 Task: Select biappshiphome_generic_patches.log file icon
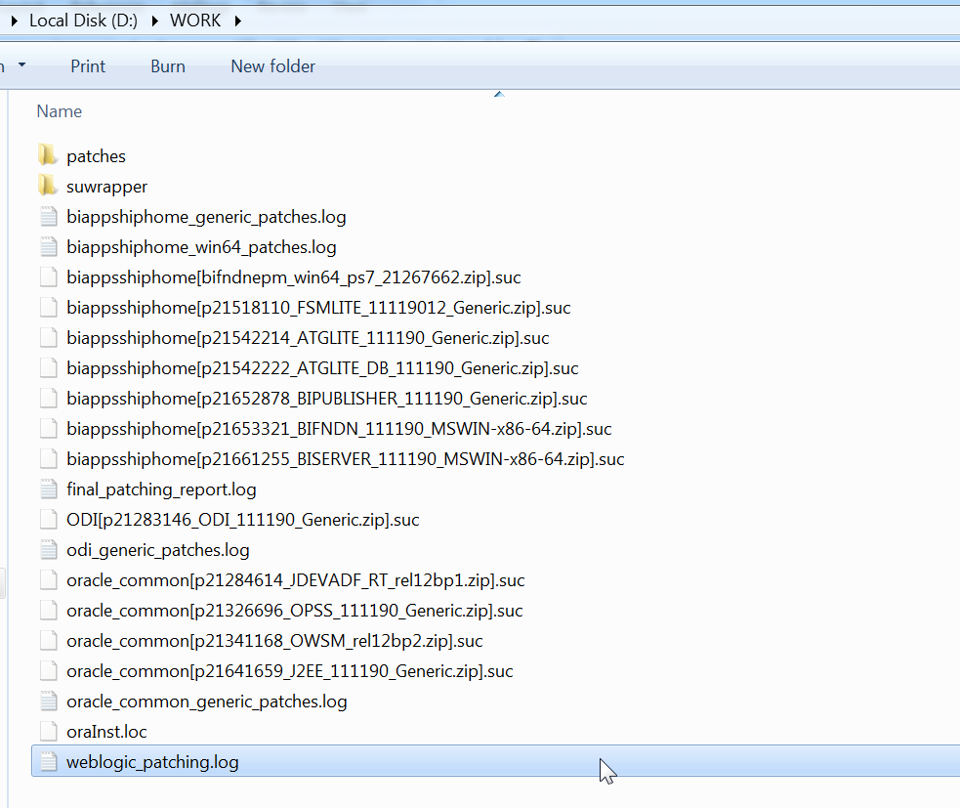(49, 216)
